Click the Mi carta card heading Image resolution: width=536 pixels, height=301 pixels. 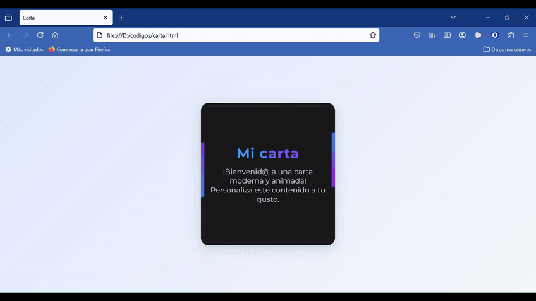(x=268, y=153)
